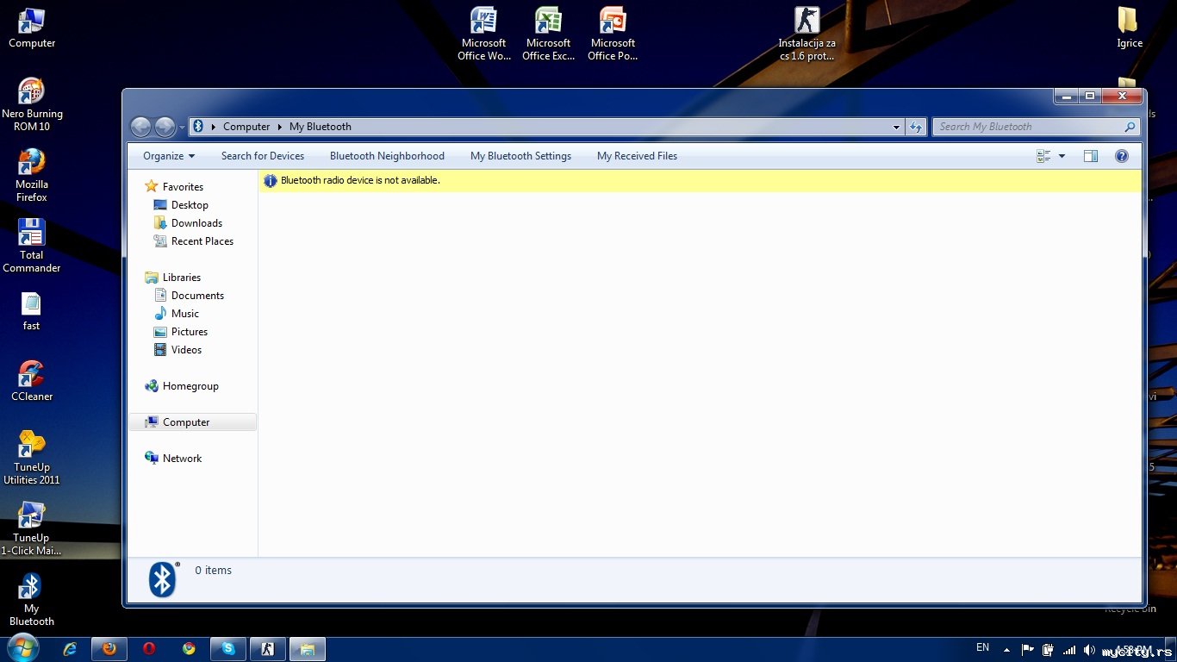This screenshot has height=662, width=1177.
Task: Click the Bluetooth icon in address bar
Action: pos(197,127)
